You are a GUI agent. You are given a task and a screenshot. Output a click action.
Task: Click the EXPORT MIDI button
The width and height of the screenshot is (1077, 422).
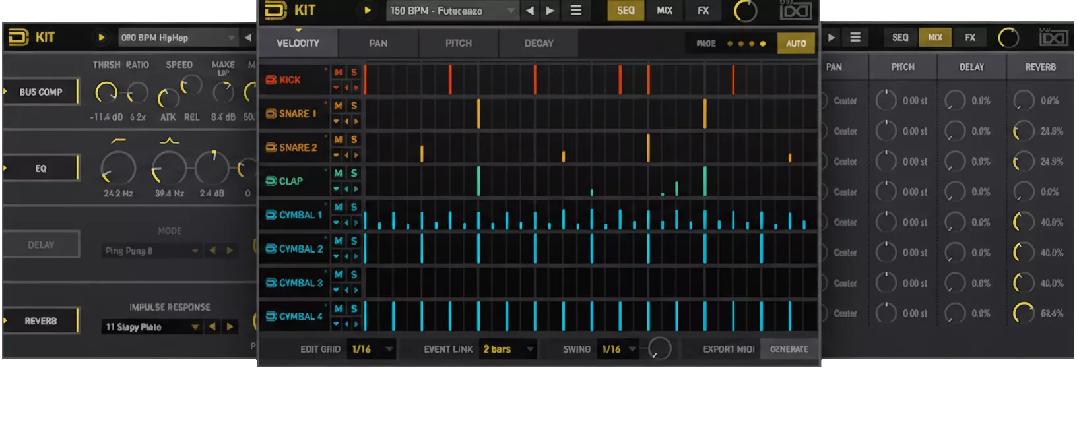click(x=729, y=349)
